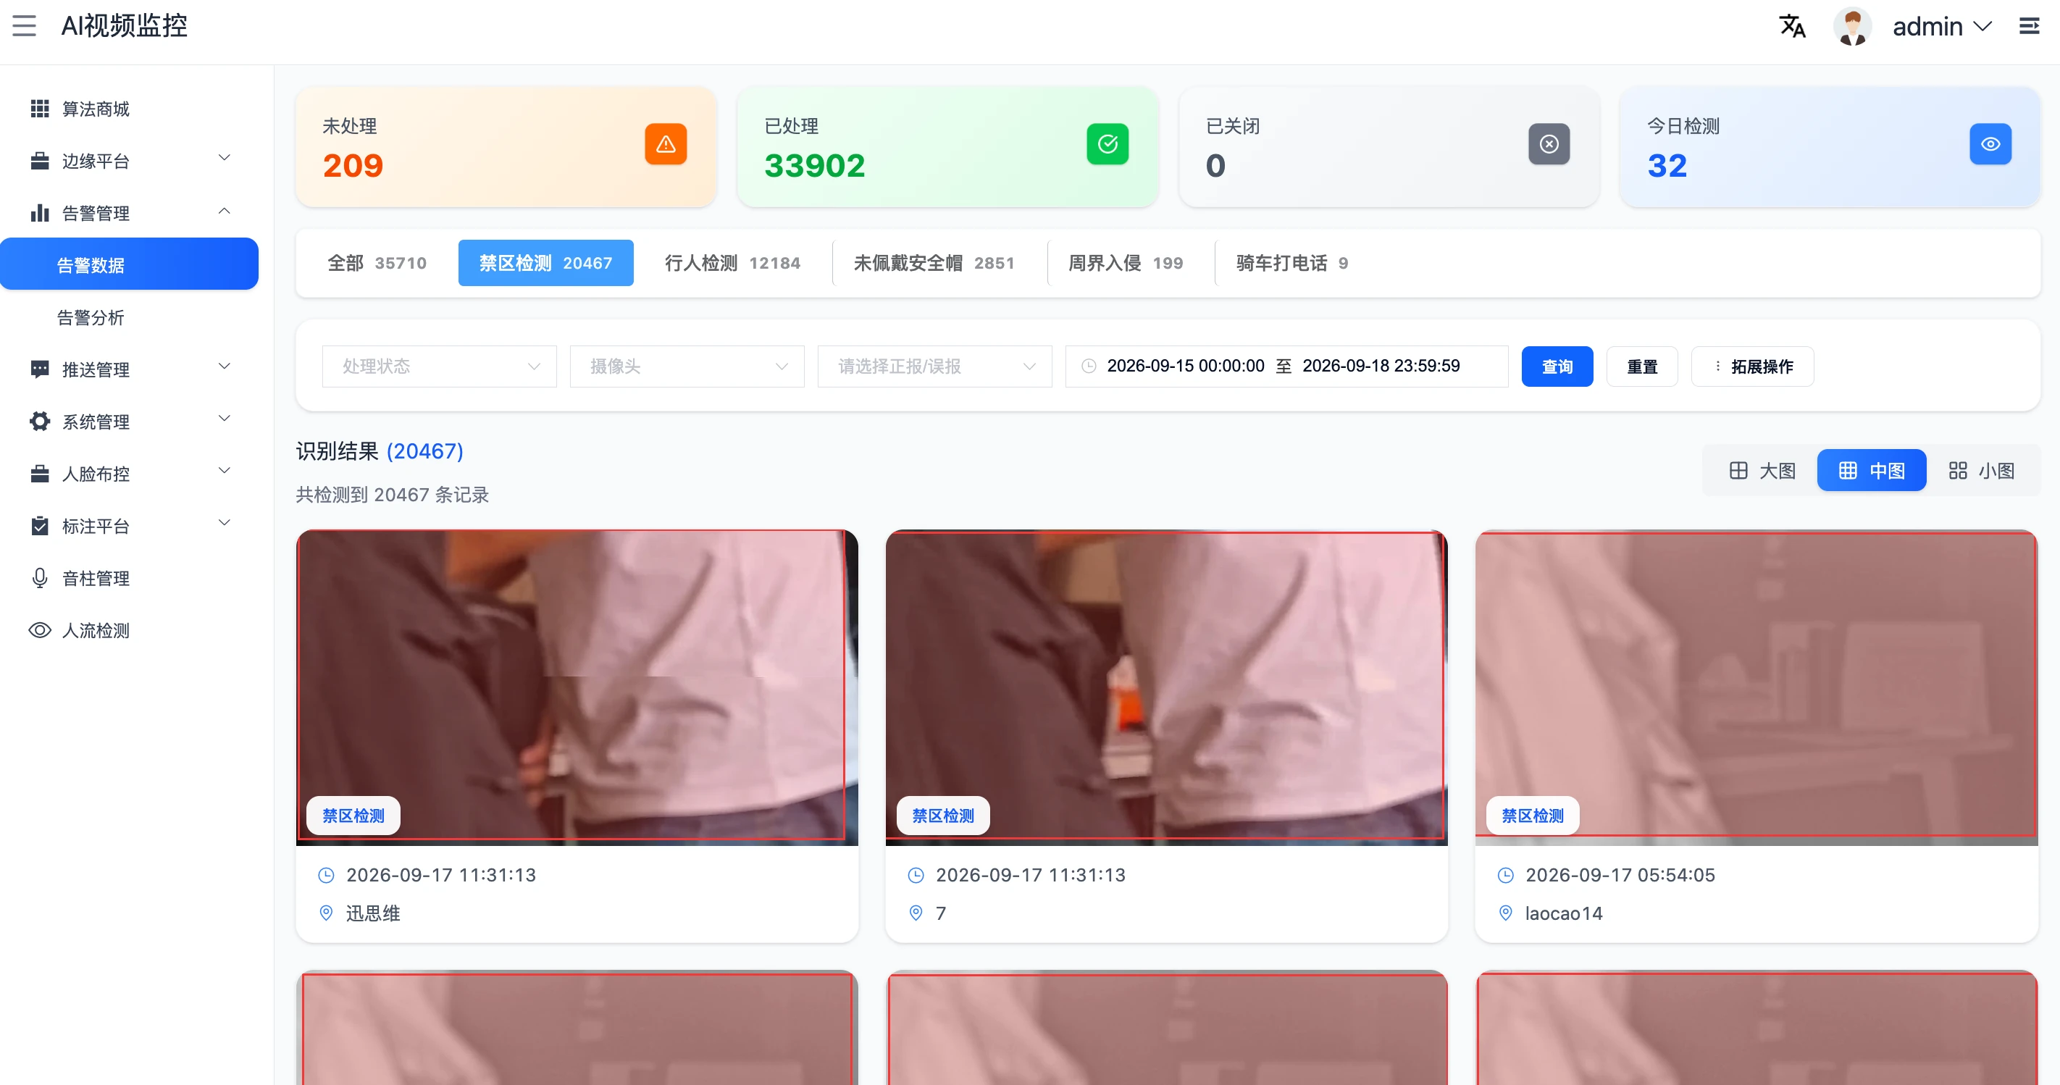Image resolution: width=2060 pixels, height=1085 pixels.
Task: Expand the 人脸布控 submenu chevron
Action: point(224,471)
